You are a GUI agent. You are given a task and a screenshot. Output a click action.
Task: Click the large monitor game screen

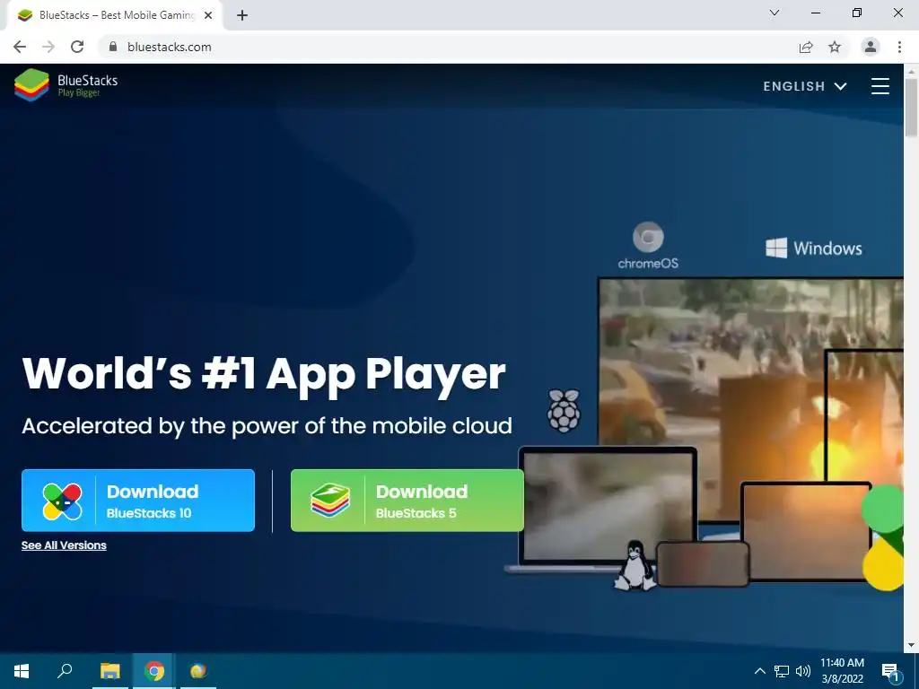[x=712, y=375]
